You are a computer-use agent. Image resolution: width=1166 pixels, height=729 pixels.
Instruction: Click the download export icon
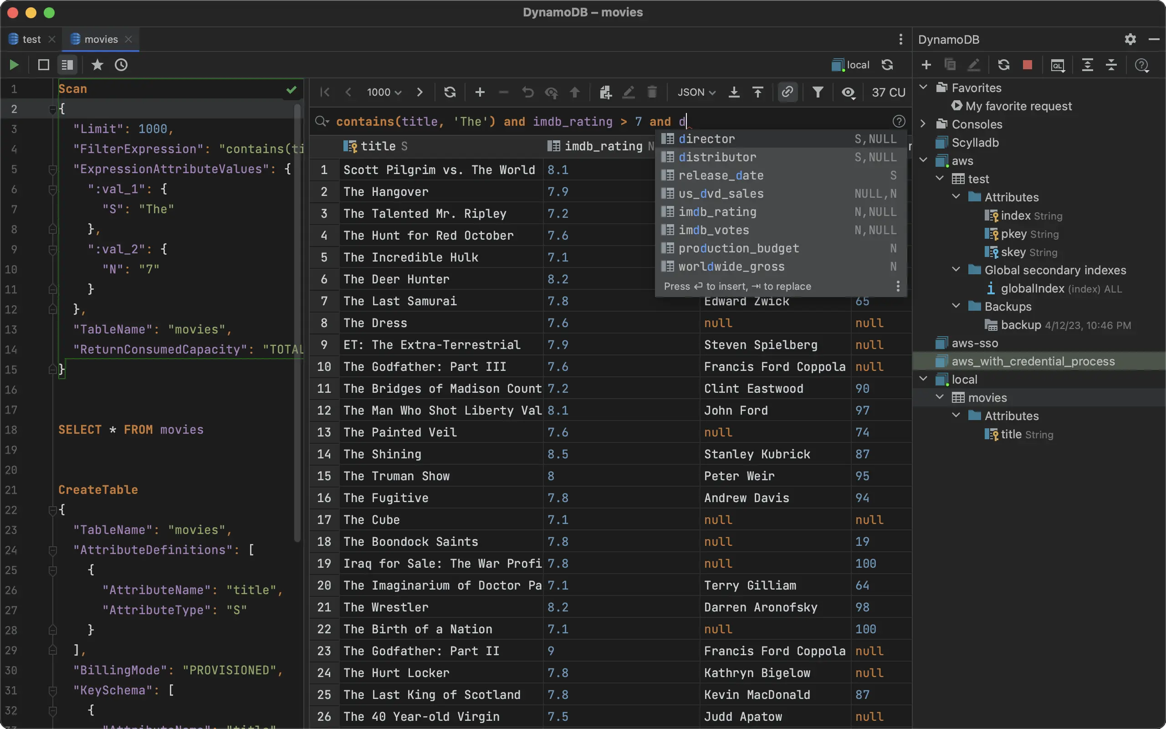(x=734, y=92)
